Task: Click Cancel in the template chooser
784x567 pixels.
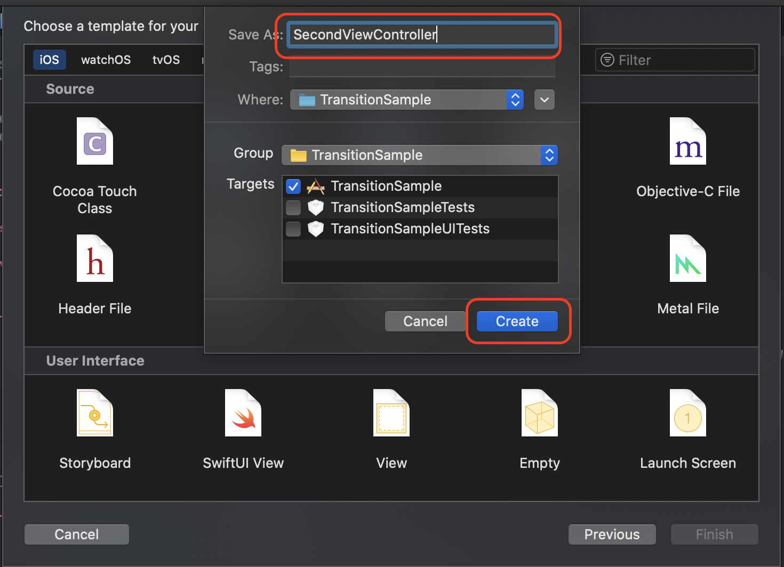Action: 77,534
